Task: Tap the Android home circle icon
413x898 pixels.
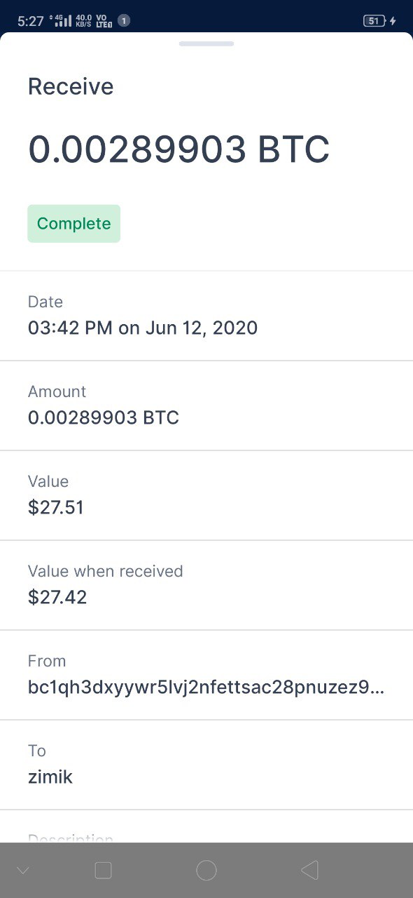Action: (206, 871)
